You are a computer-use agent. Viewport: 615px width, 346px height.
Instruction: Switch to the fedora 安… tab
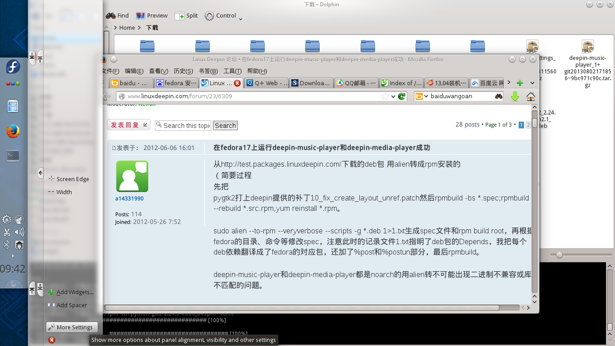pyautogui.click(x=176, y=83)
